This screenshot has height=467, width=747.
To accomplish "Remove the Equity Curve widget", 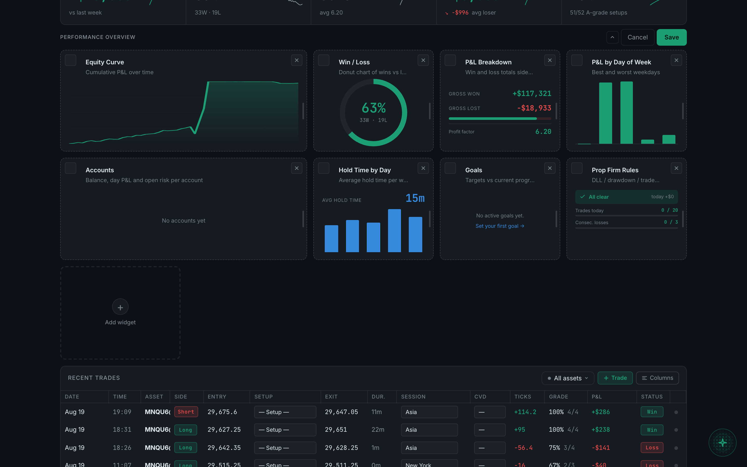I will point(296,60).
